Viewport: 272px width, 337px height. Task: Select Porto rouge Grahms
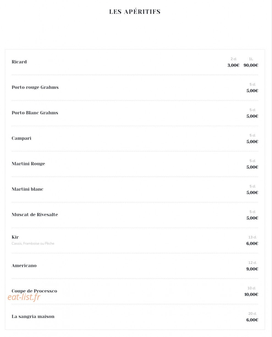pyautogui.click(x=35, y=87)
